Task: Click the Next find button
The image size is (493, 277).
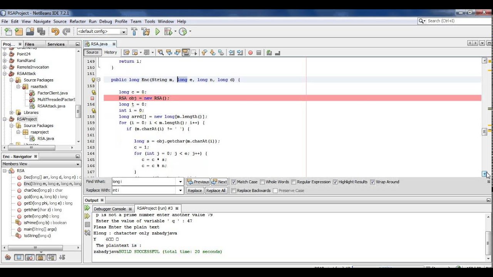Action: pos(219,182)
